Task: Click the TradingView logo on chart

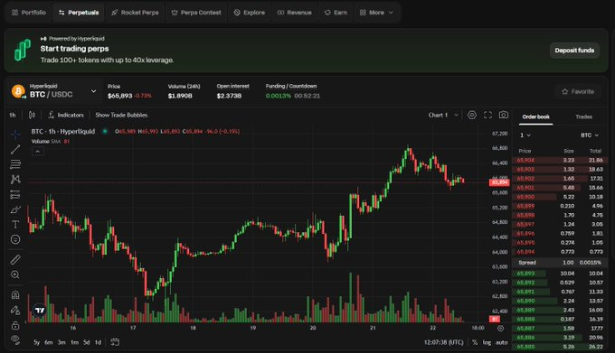Action: 40,311
